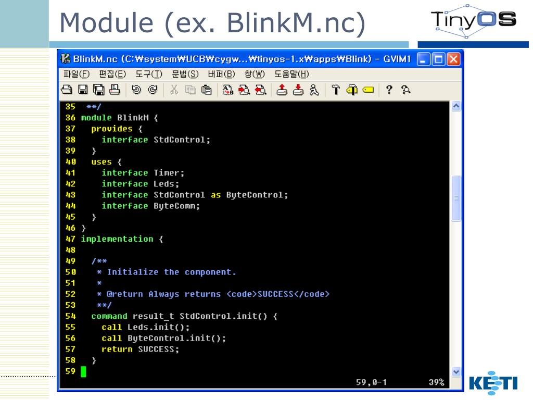Click 'implementation {' on line 47
Image resolution: width=533 pixels, height=400 pixels.
coord(122,239)
